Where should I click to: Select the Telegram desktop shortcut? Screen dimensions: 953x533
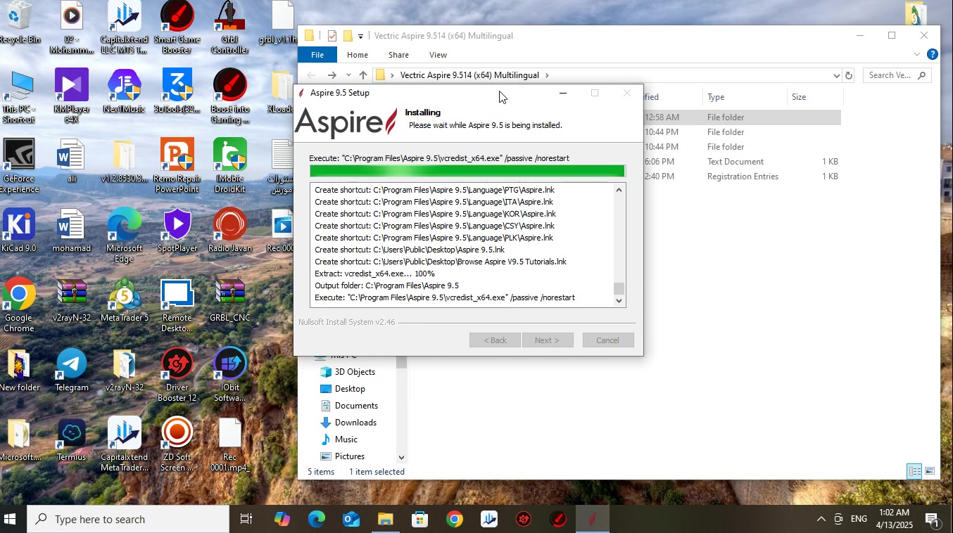click(x=71, y=370)
